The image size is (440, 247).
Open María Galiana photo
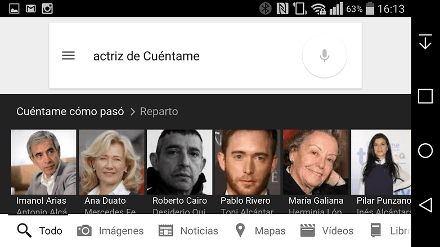click(316, 162)
